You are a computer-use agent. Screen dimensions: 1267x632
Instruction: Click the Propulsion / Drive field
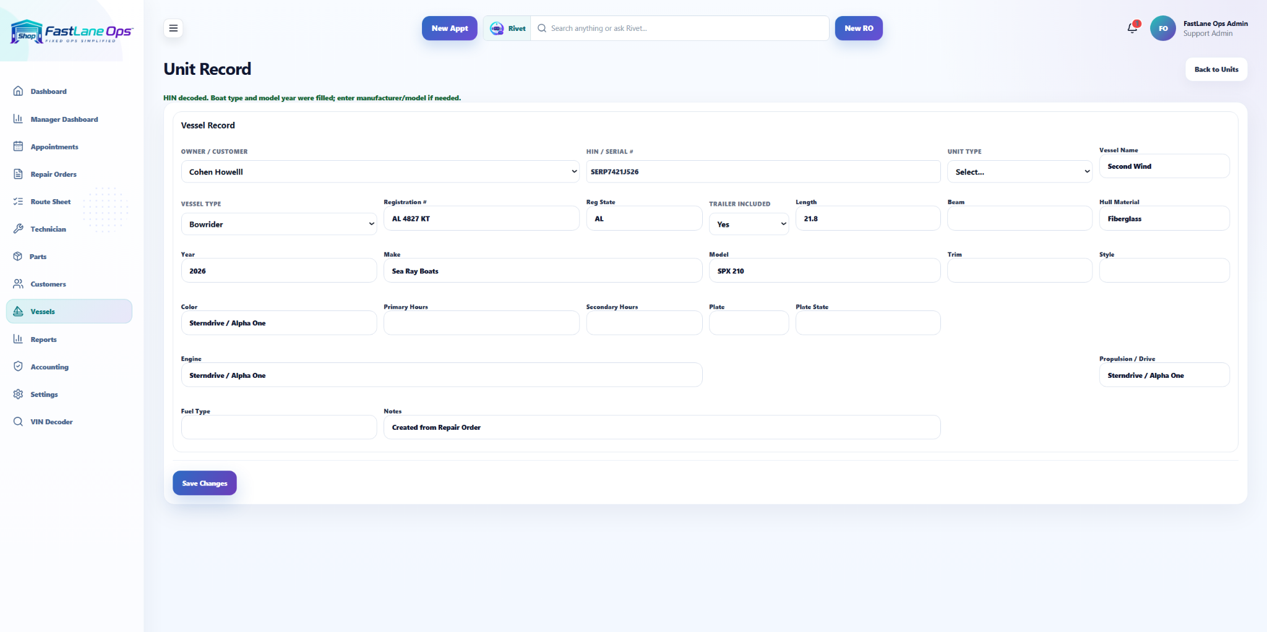tap(1164, 375)
